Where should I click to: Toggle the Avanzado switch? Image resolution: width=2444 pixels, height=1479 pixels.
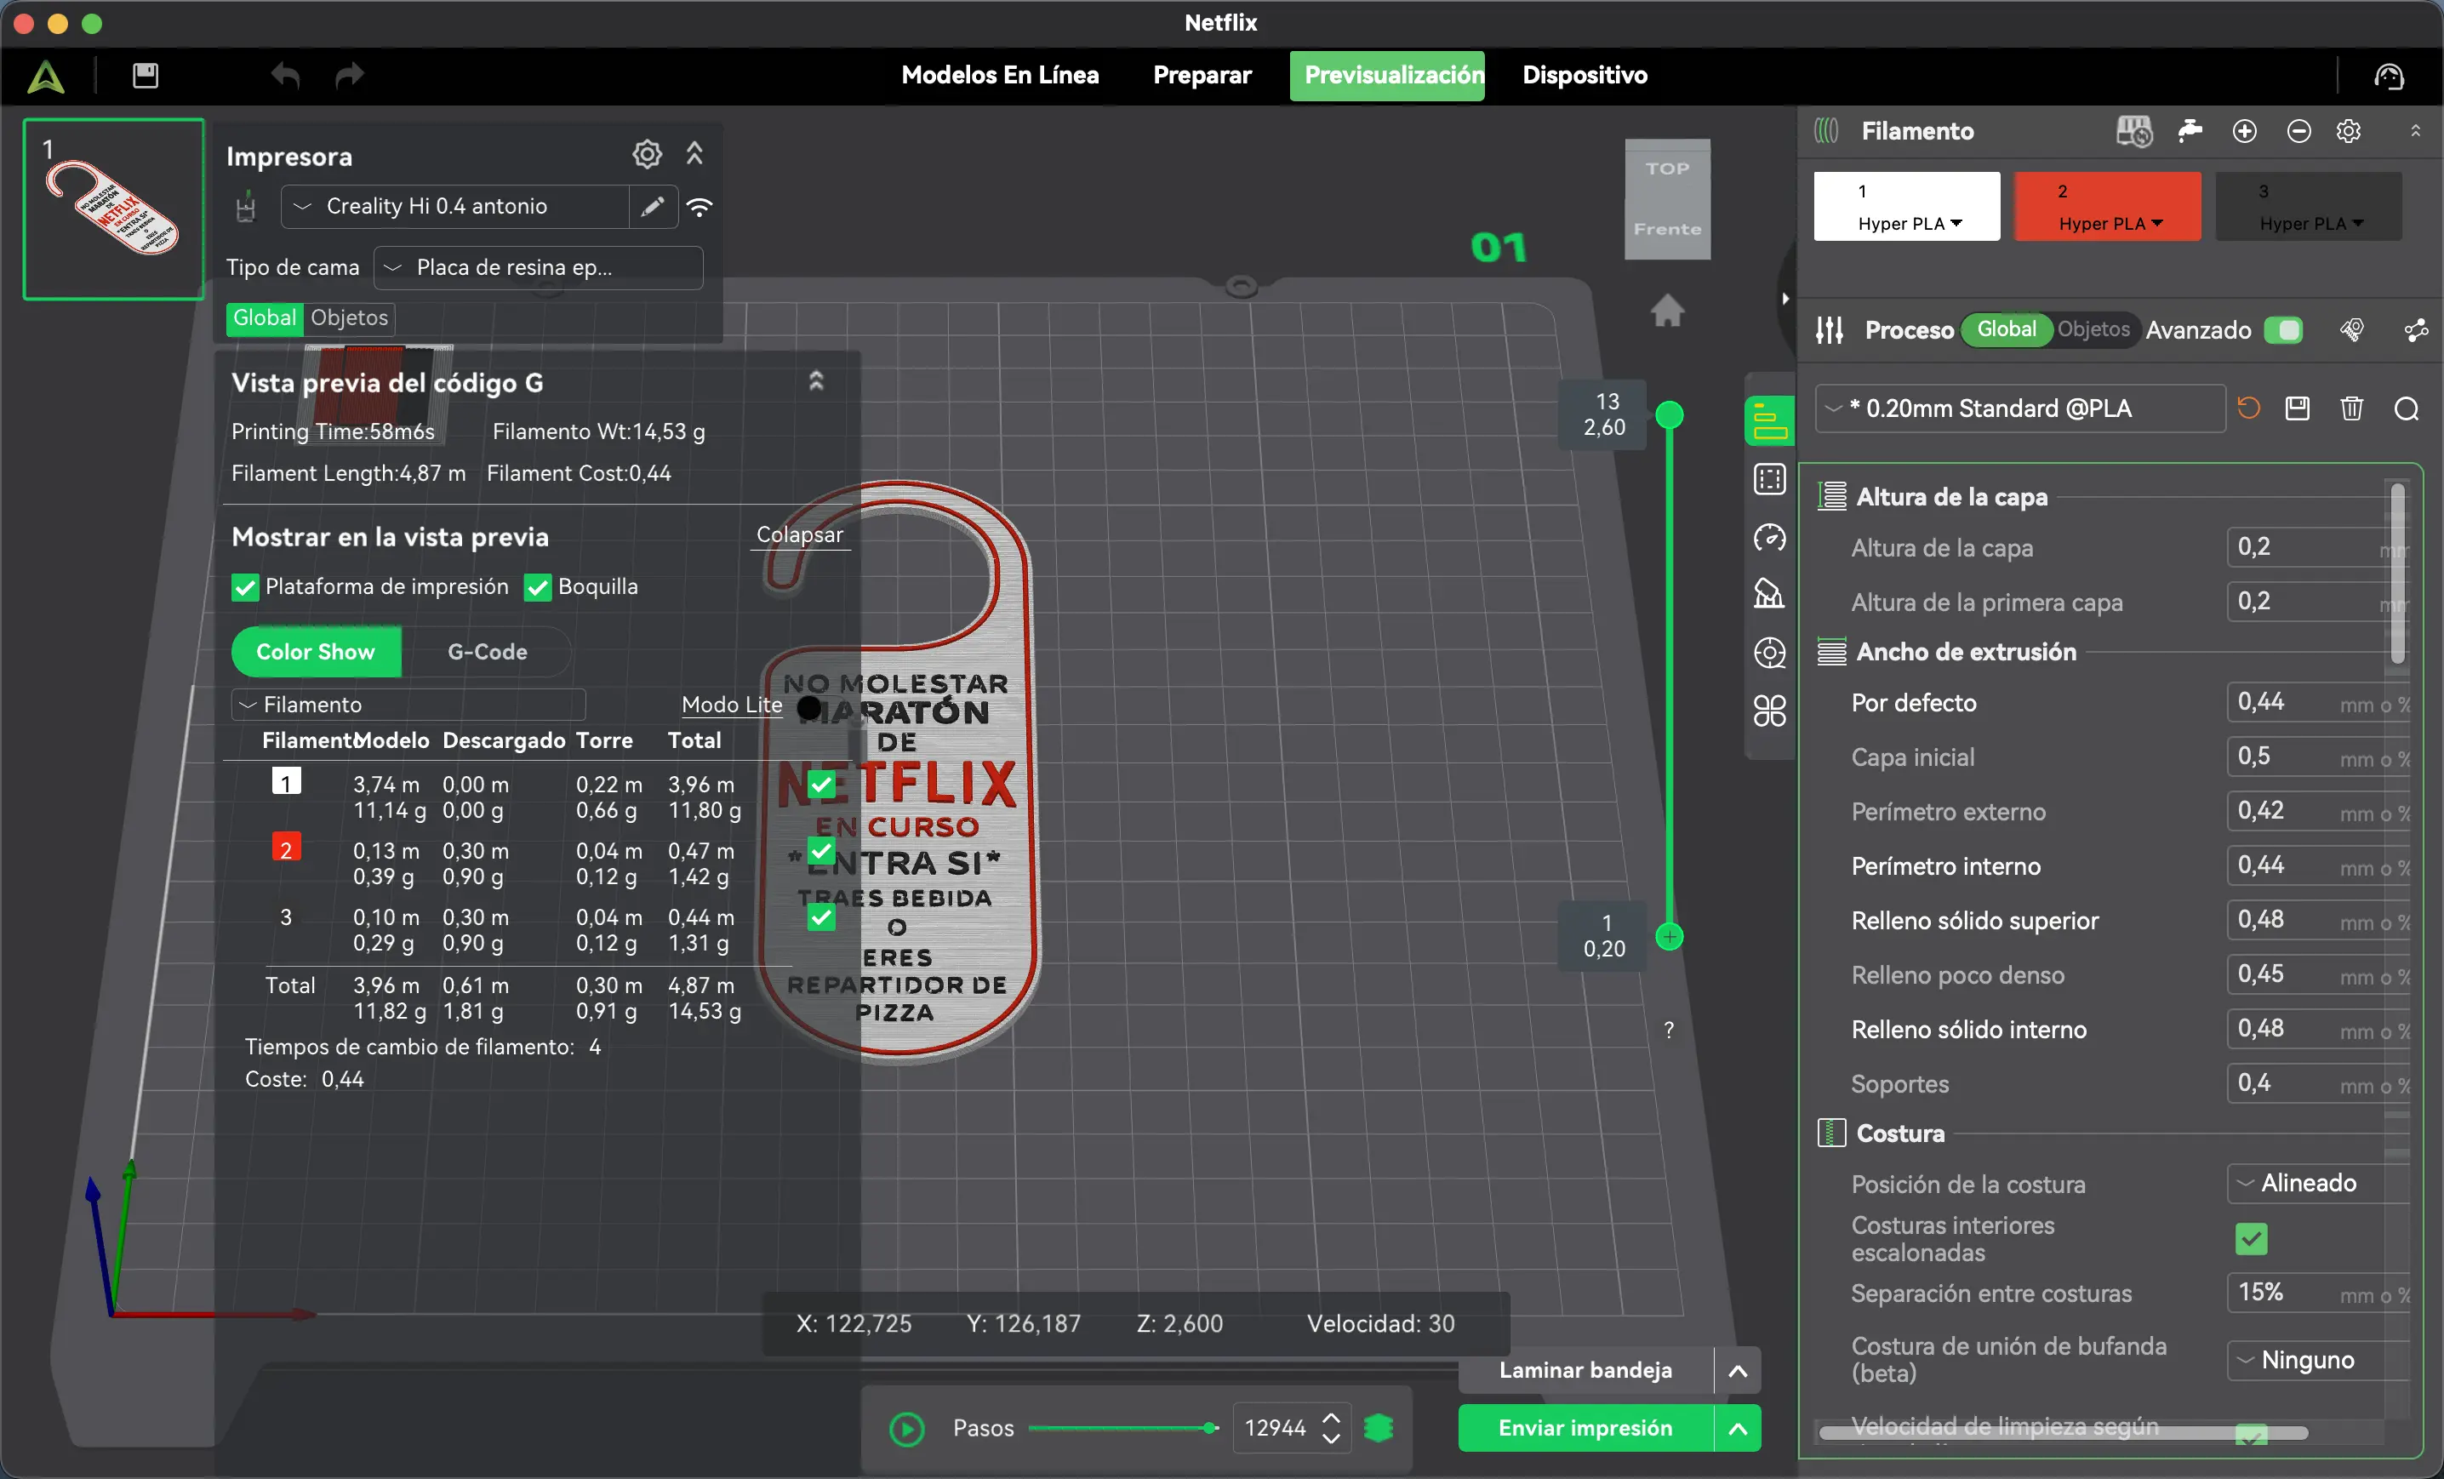click(x=2284, y=330)
